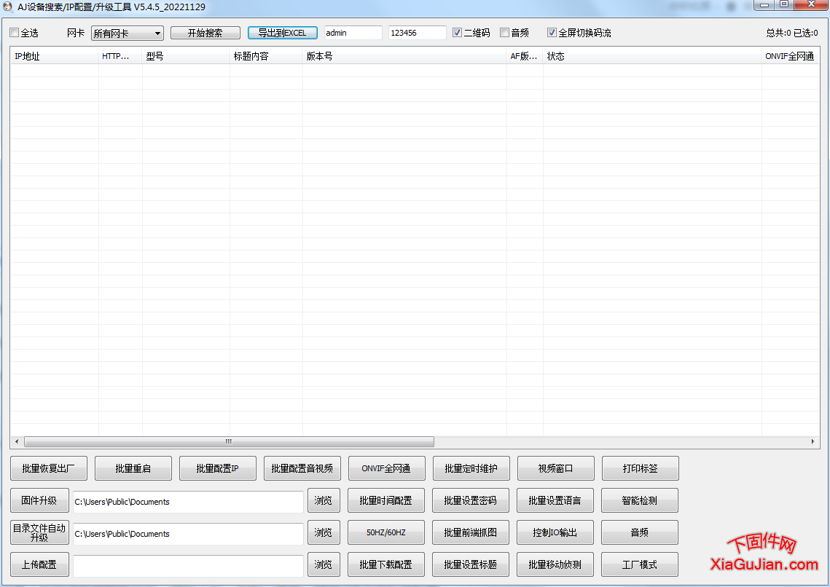Click the 批量恢复出厂 factory reset button
830x587 pixels.
click(x=49, y=468)
